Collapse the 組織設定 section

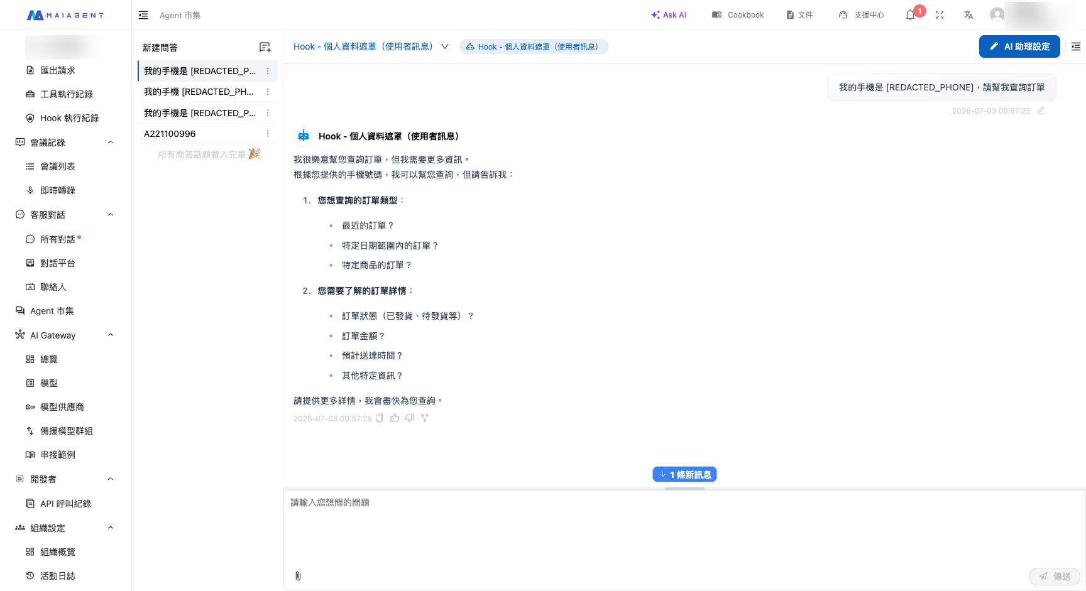(111, 528)
